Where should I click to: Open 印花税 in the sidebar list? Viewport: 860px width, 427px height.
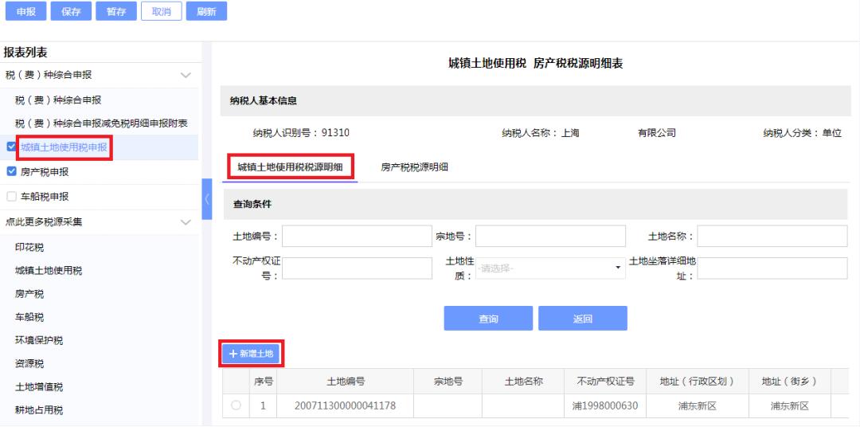29,248
